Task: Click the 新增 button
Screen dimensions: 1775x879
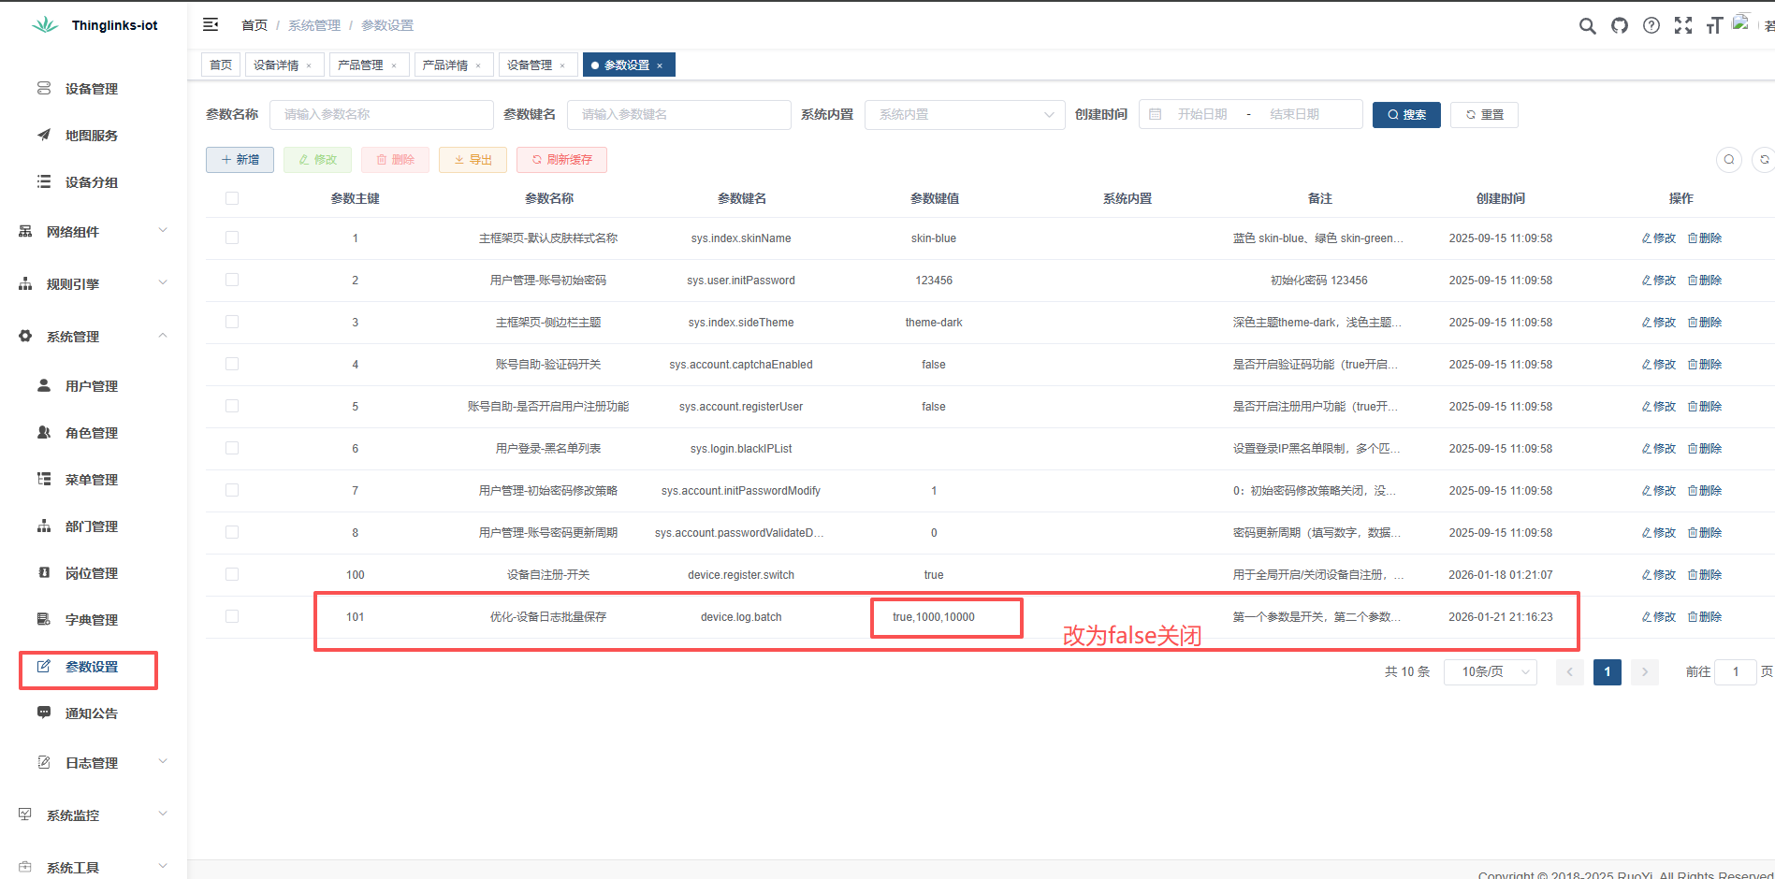Action: point(240,160)
